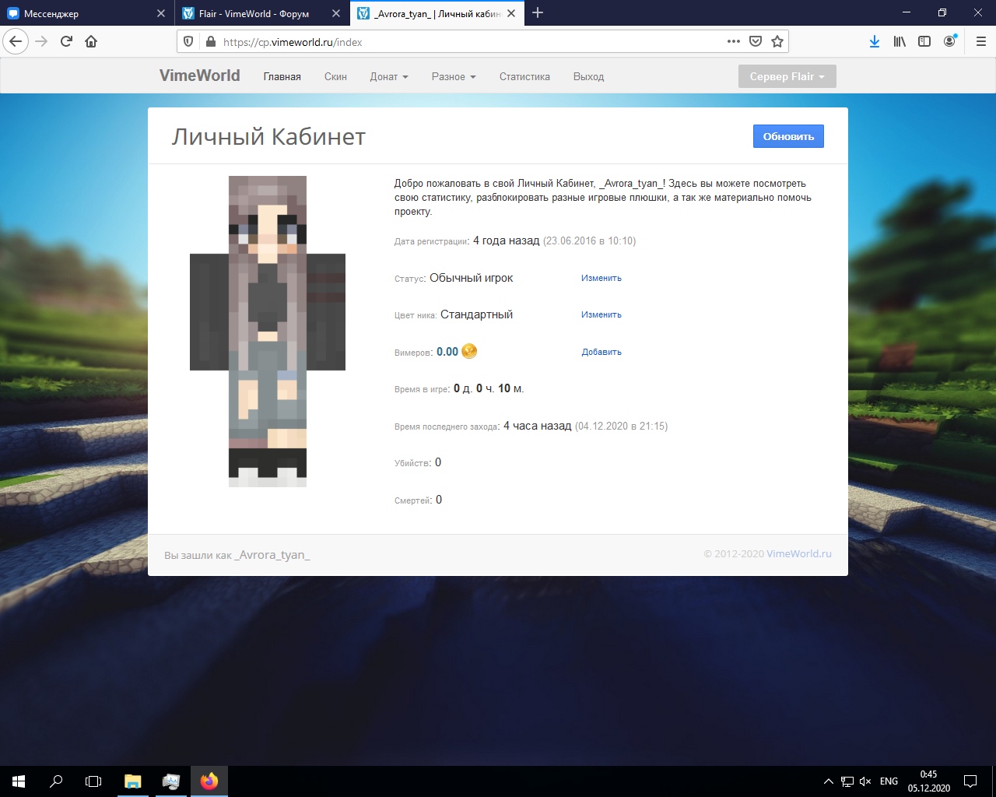The image size is (996, 797).
Task: Click the Смертей count value
Action: coord(439,500)
